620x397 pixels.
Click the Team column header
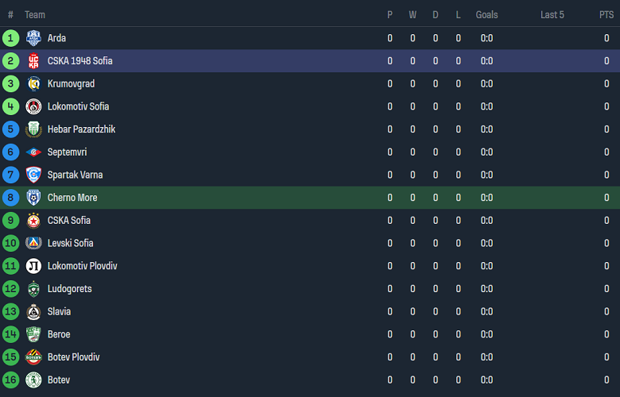point(35,15)
